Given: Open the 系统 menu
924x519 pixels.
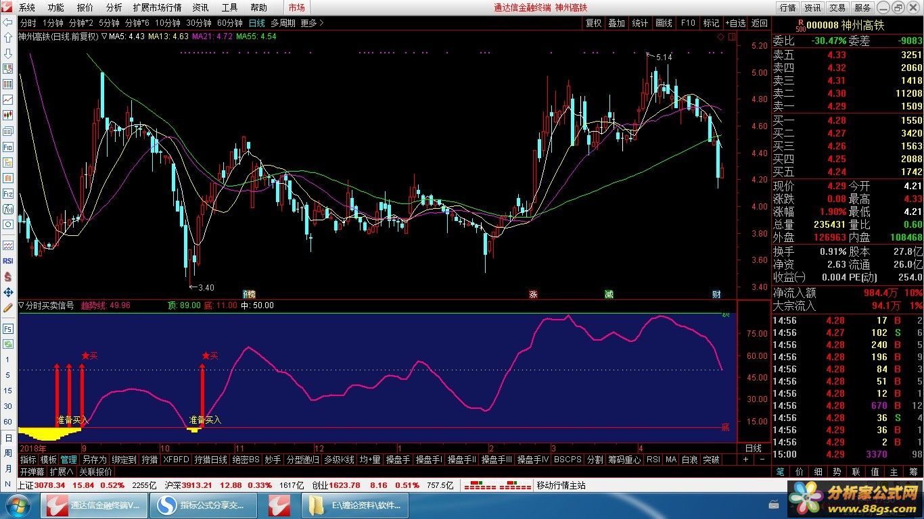Looking at the screenshot, I should pyautogui.click(x=27, y=7).
